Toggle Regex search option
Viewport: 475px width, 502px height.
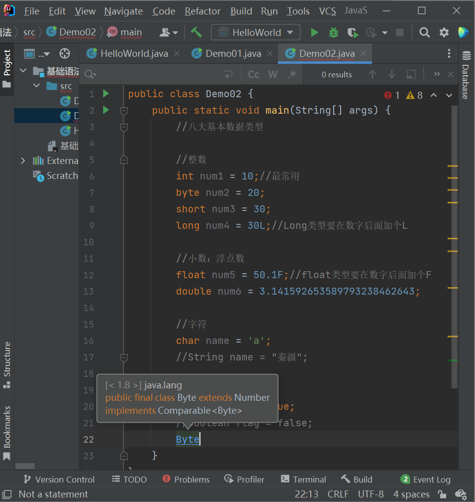coord(292,74)
